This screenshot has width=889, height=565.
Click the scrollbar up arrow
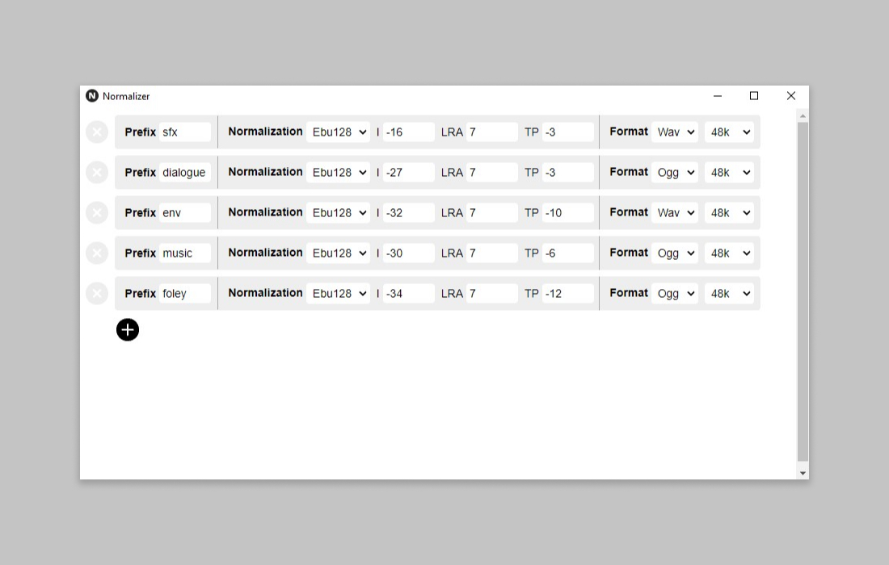point(802,115)
